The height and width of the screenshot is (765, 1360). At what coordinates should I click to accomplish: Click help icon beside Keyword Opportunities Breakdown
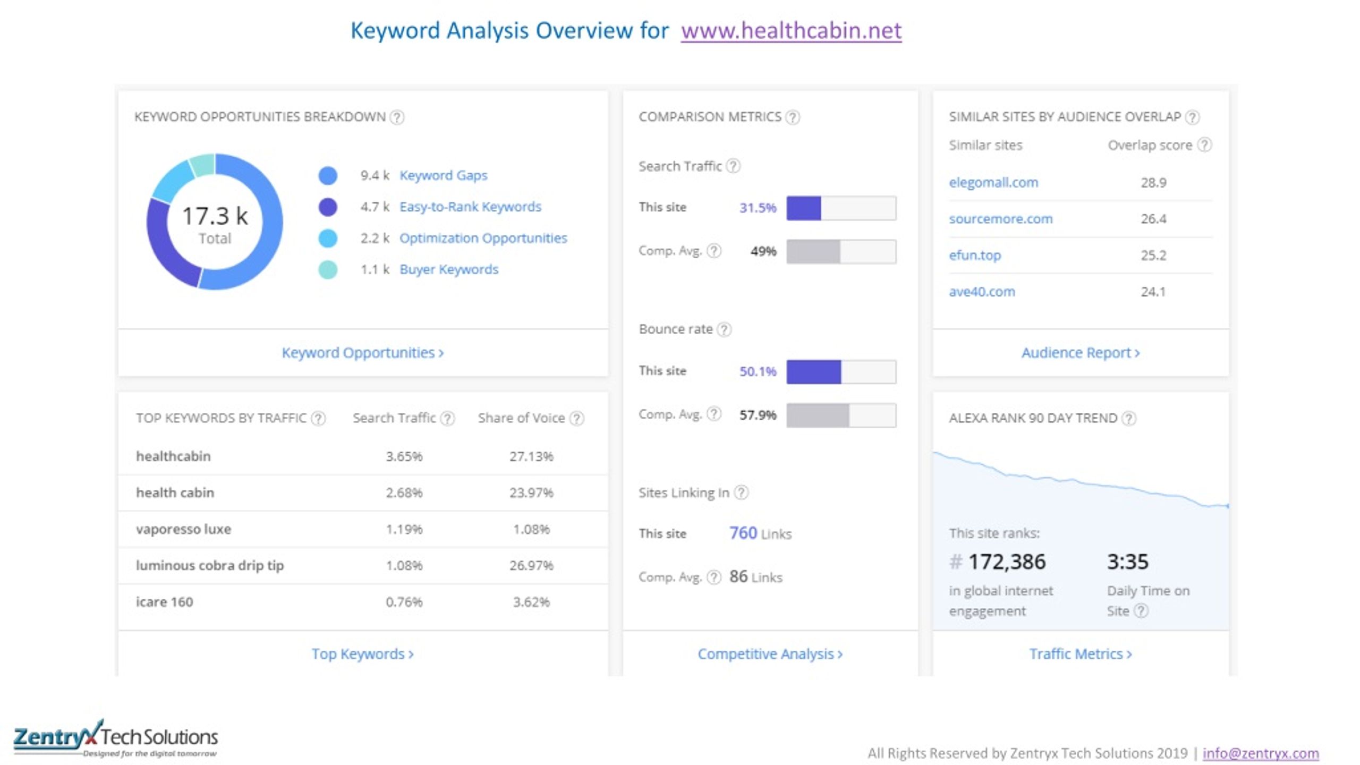click(x=397, y=117)
